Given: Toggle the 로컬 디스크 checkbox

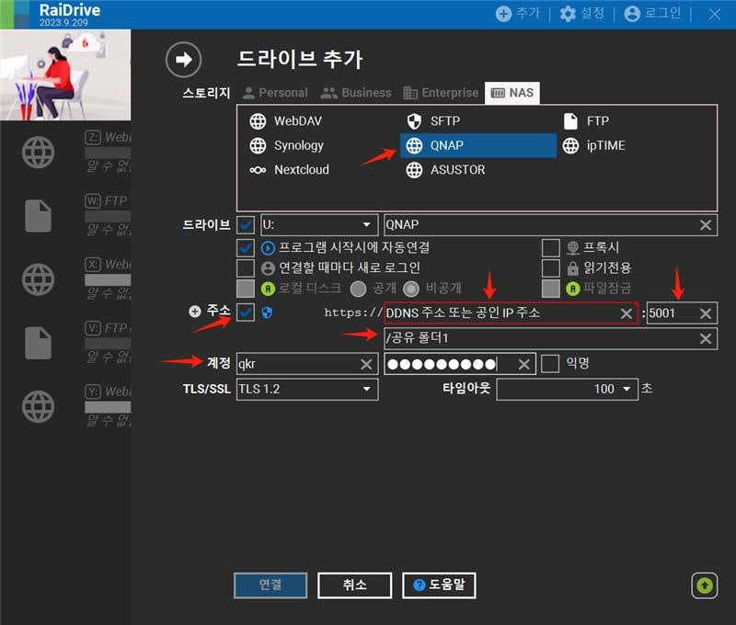Looking at the screenshot, I should tap(246, 289).
